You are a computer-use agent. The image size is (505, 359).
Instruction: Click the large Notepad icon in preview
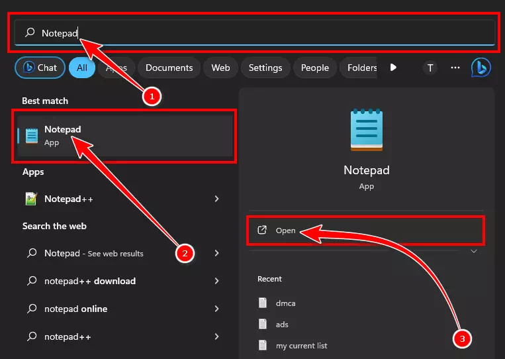(x=367, y=130)
